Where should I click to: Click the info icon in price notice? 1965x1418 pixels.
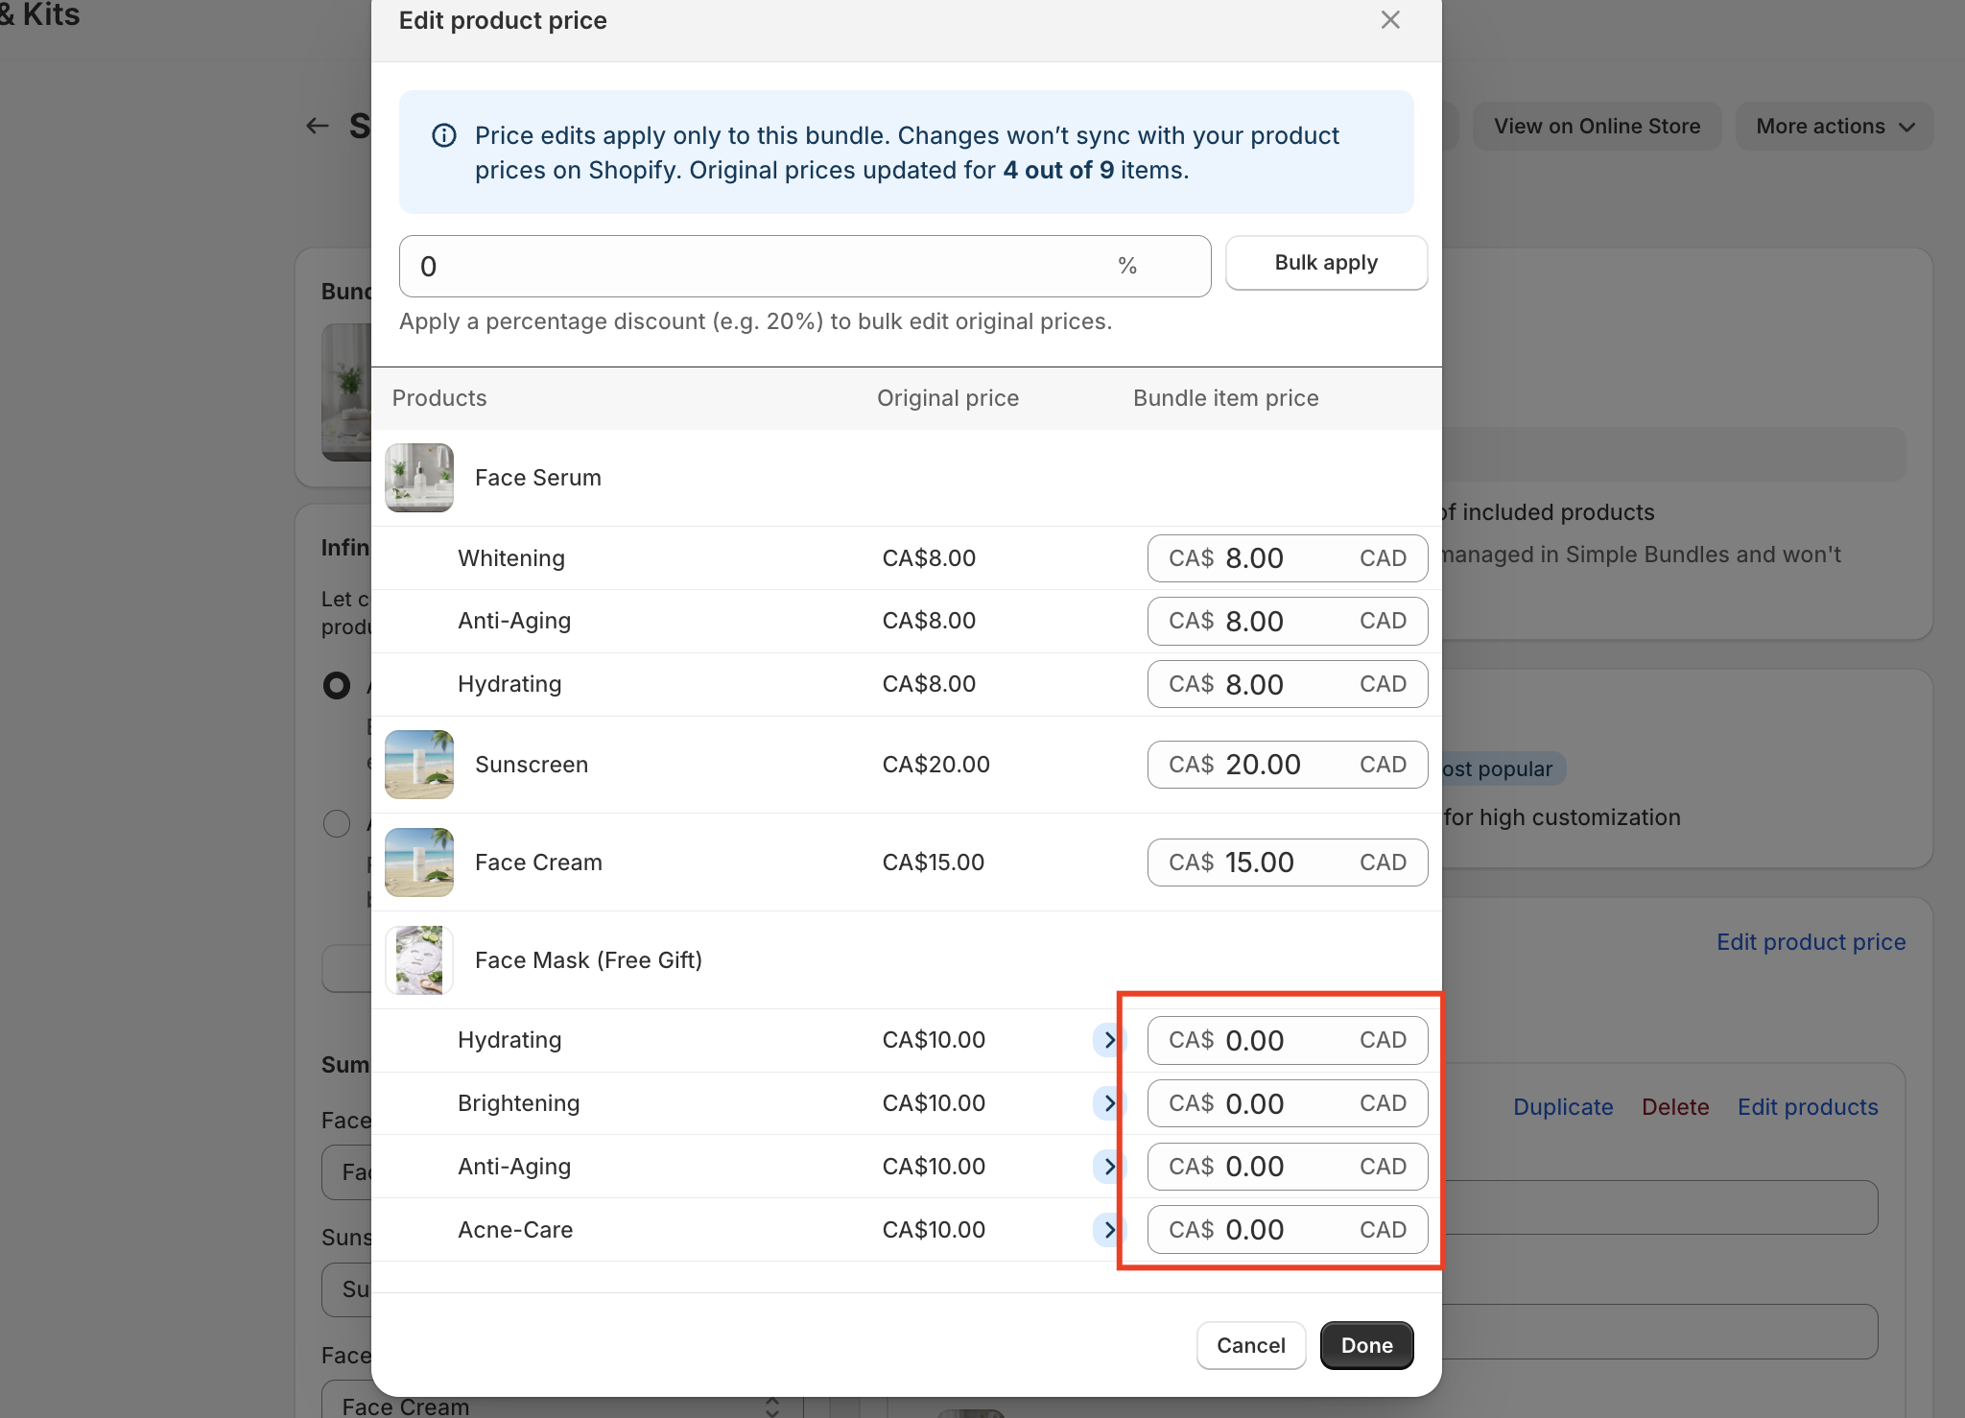(444, 136)
